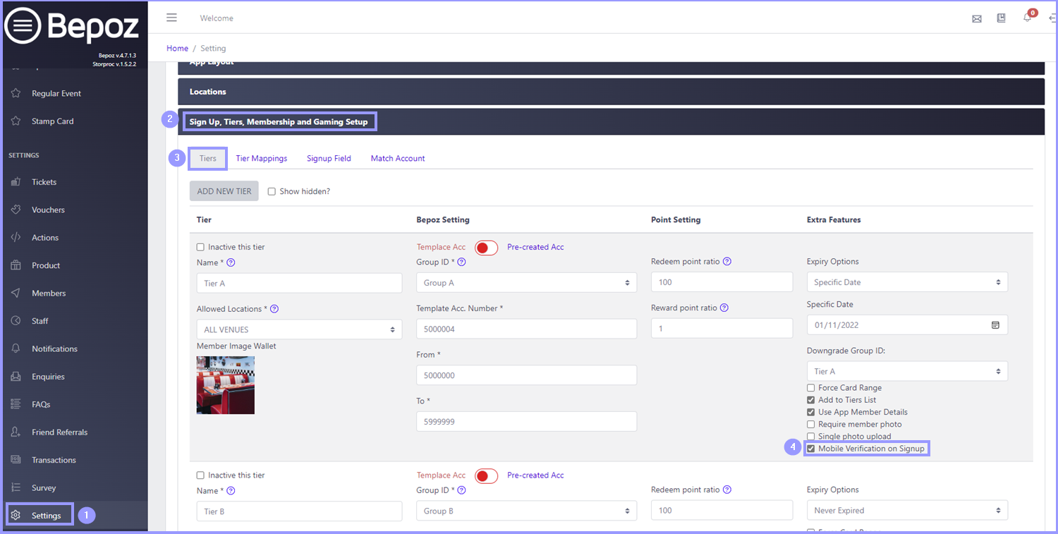The image size is (1058, 534).
Task: Click the Transactions money icon
Action: pos(16,460)
